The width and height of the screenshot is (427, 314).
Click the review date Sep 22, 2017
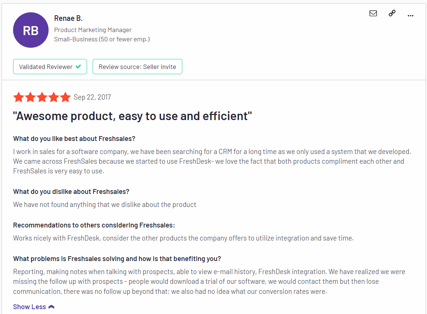pos(92,97)
